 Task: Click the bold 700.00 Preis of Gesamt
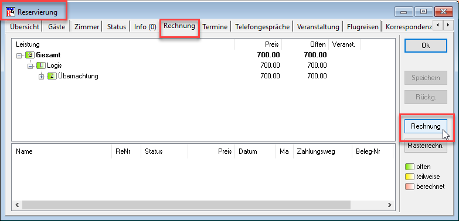268,54
